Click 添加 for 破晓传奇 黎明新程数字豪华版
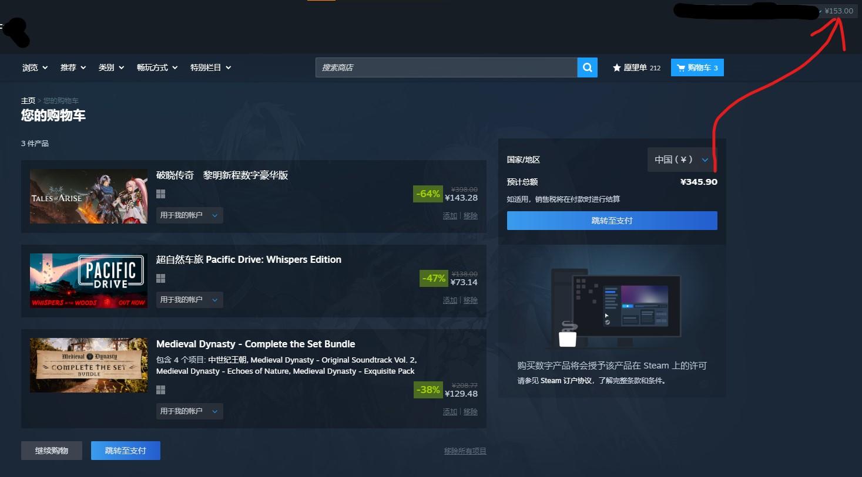 tap(450, 216)
